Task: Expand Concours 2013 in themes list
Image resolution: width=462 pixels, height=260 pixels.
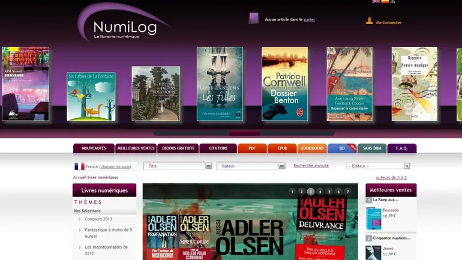Action: [80, 219]
